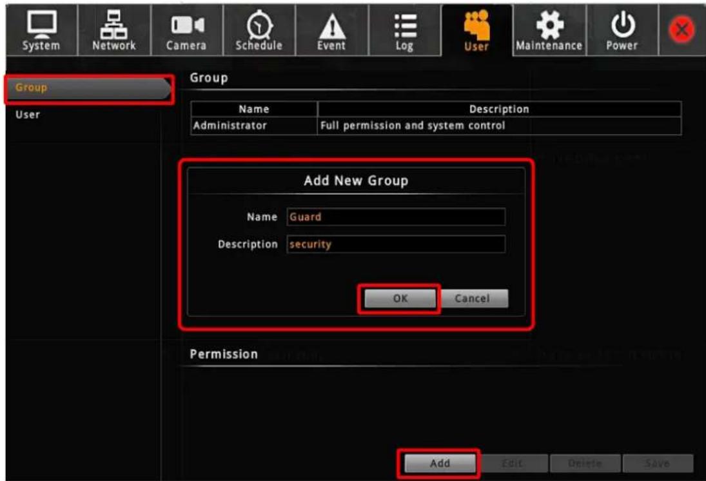Open the Event tab
The width and height of the screenshot is (706, 481).
pyautogui.click(x=331, y=30)
